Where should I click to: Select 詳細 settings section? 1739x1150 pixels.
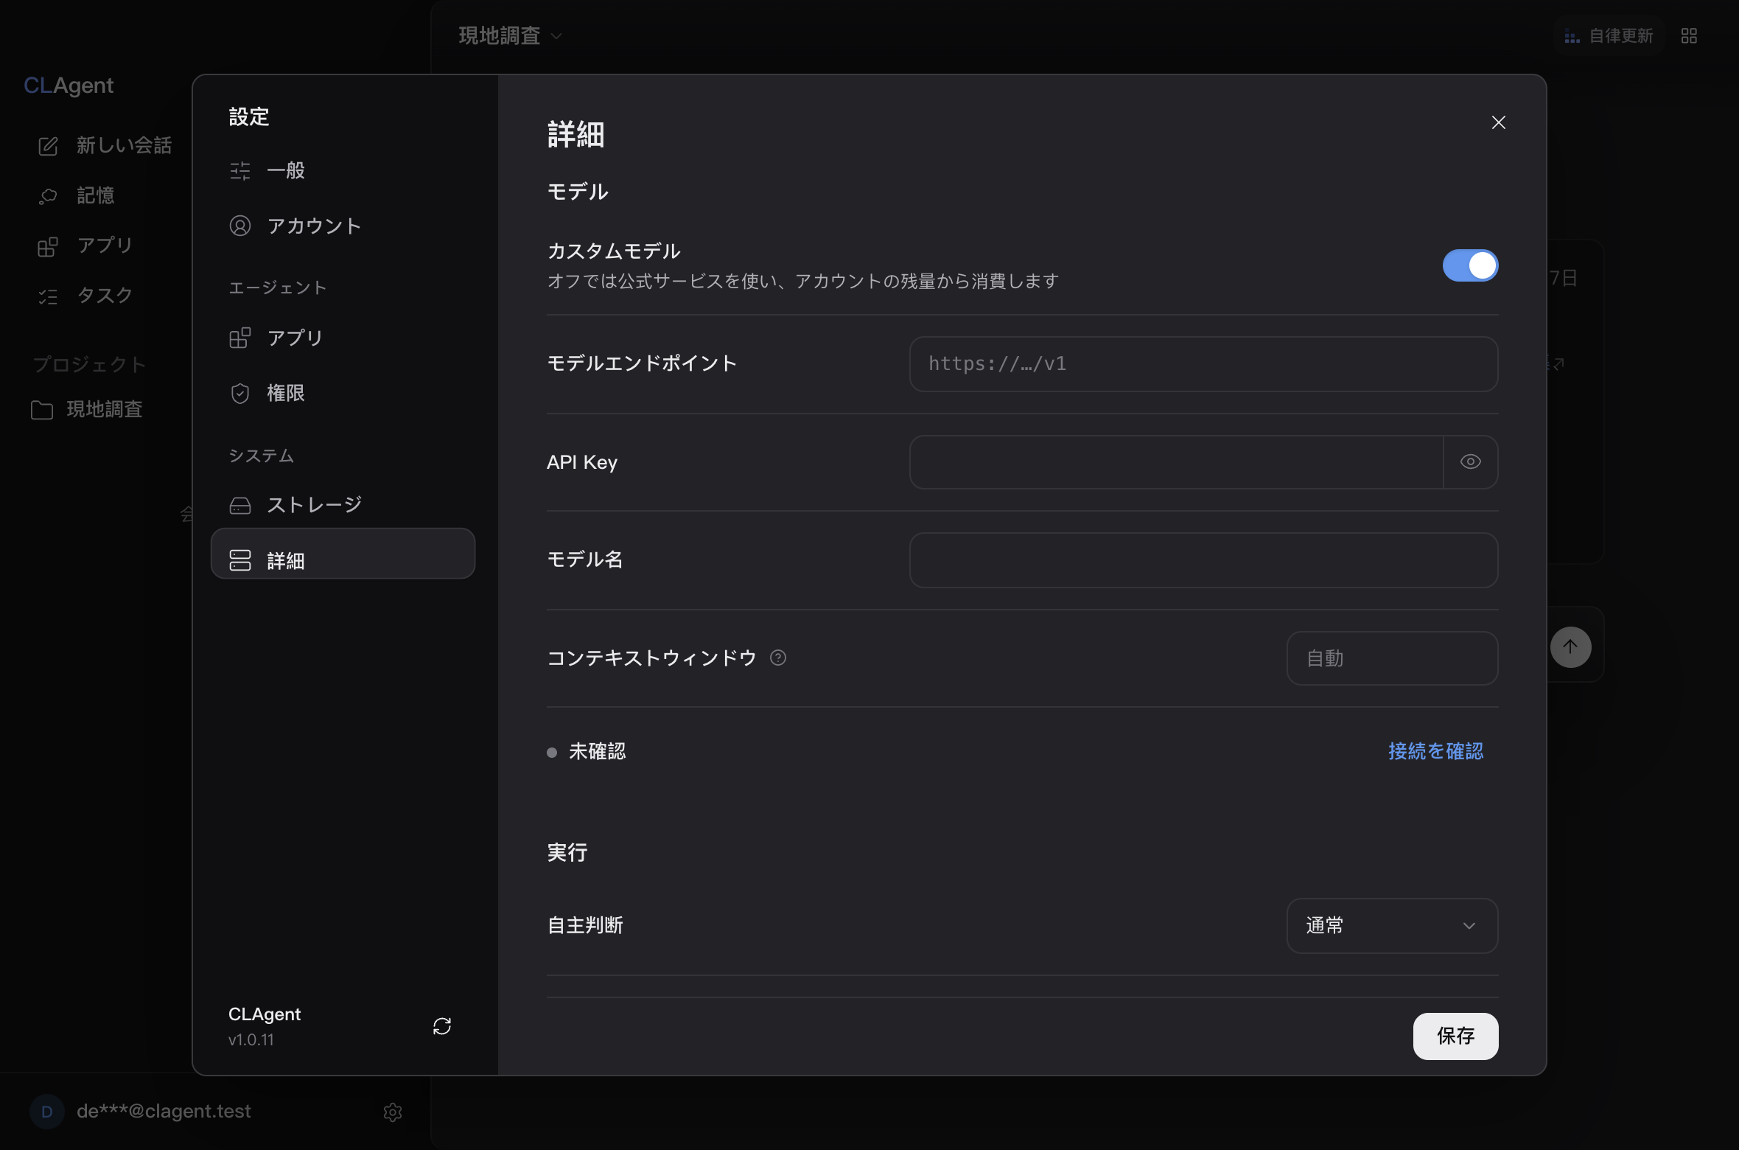(x=343, y=554)
